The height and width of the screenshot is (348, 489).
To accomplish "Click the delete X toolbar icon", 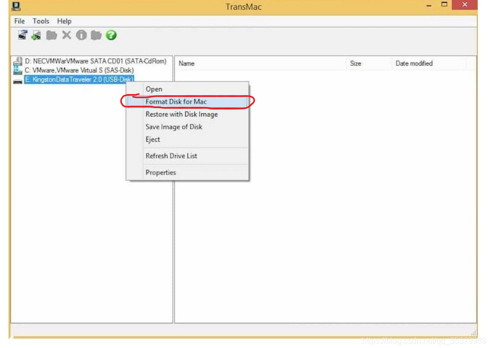I will 67,35.
